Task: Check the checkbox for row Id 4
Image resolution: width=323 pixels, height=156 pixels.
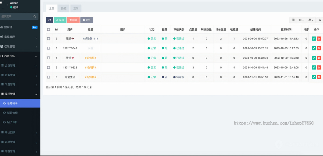Action: click(48, 58)
